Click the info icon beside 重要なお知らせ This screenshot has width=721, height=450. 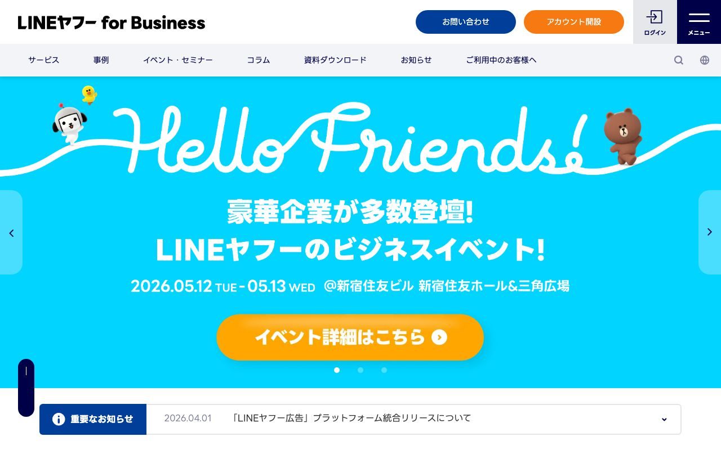click(x=58, y=418)
